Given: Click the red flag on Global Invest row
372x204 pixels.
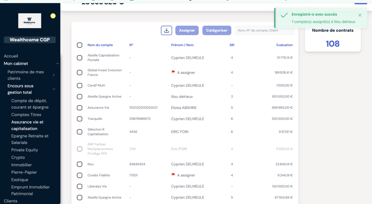Looking at the screenshot, I should click(x=173, y=72).
